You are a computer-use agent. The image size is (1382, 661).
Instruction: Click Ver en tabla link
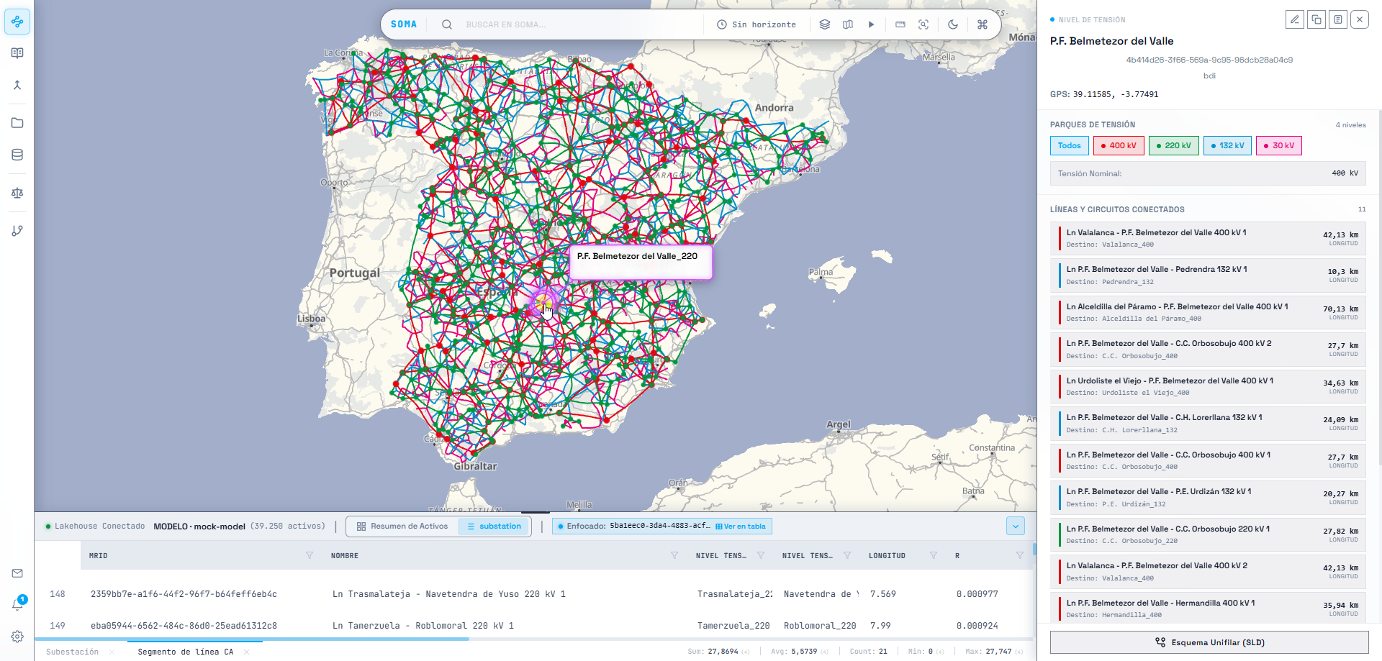pos(741,526)
